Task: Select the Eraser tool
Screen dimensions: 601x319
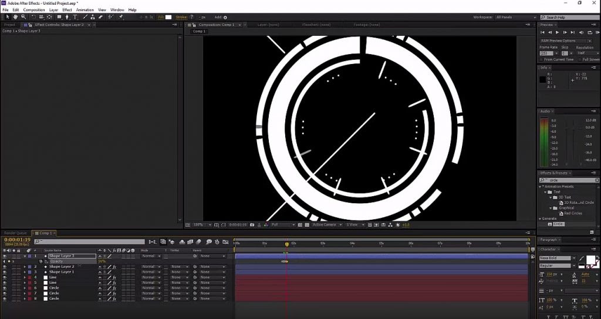Action: pyautogui.click(x=101, y=17)
